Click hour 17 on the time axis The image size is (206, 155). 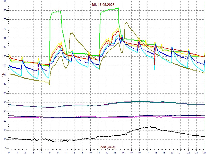[148, 152]
